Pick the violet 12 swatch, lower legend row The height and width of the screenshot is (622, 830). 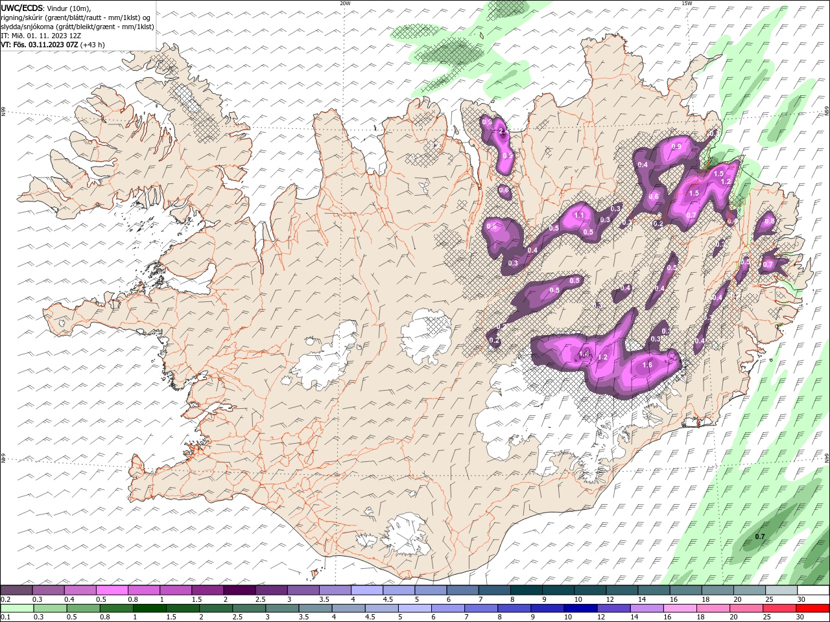613,608
